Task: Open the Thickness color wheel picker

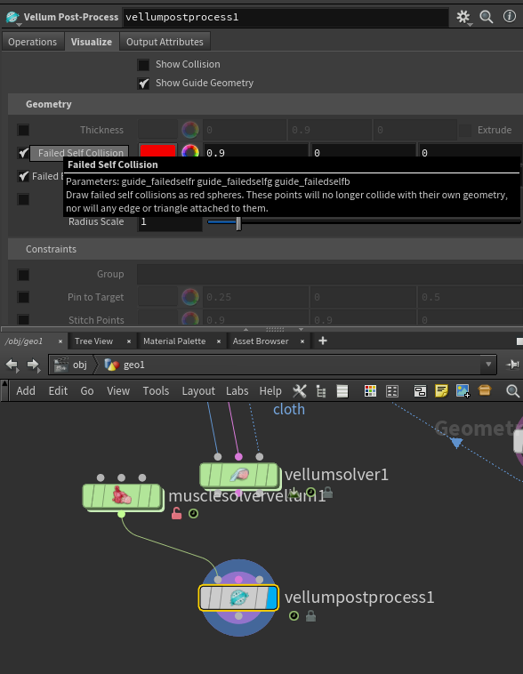Action: pos(190,130)
